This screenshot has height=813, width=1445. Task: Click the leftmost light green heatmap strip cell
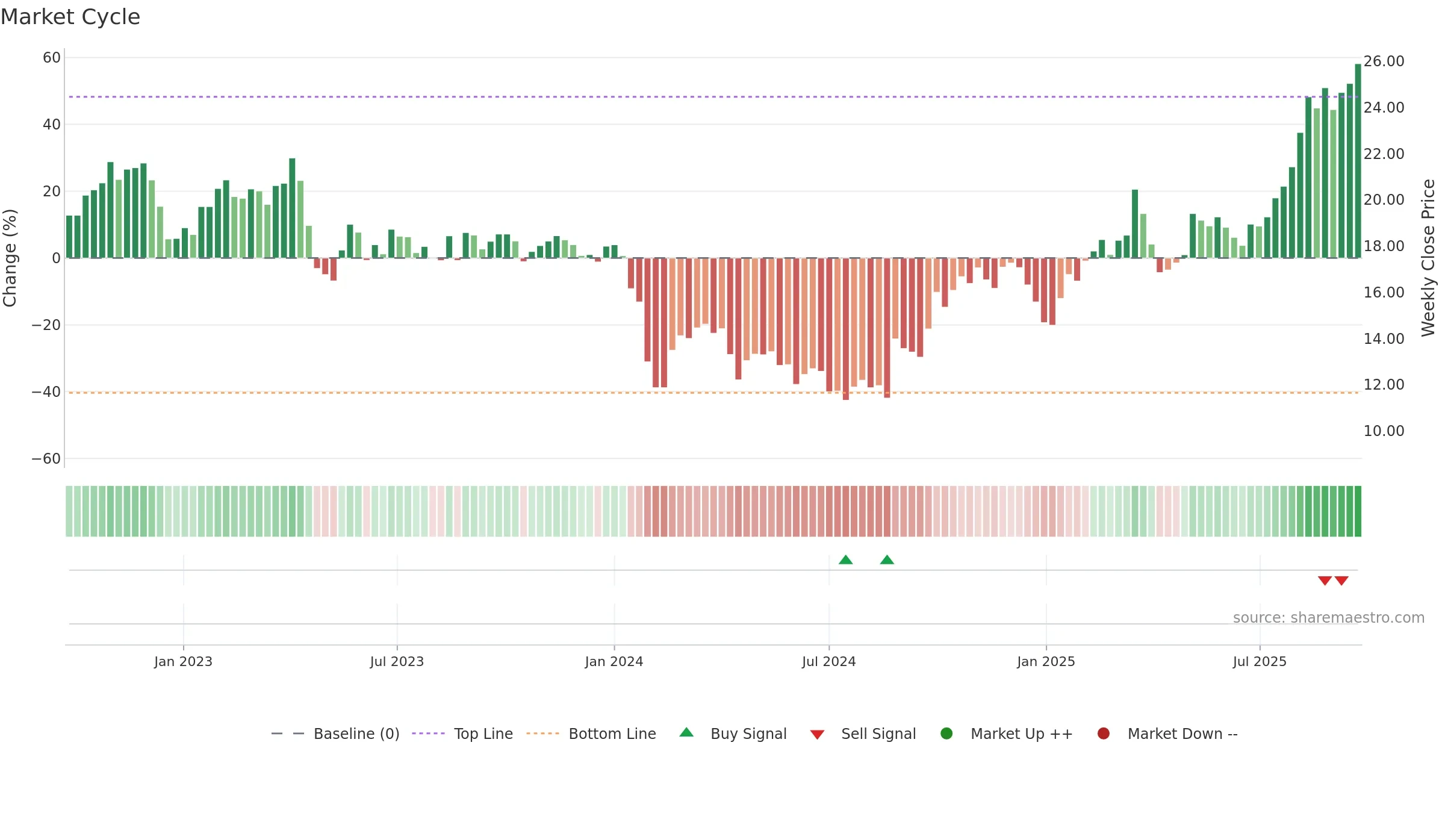tap(69, 511)
